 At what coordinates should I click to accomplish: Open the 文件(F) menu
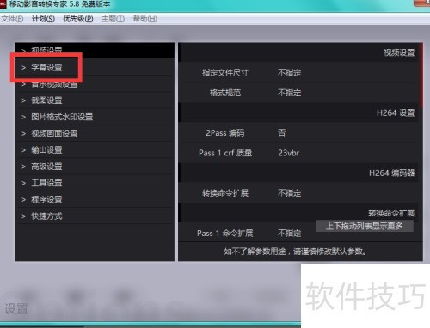(x=12, y=19)
